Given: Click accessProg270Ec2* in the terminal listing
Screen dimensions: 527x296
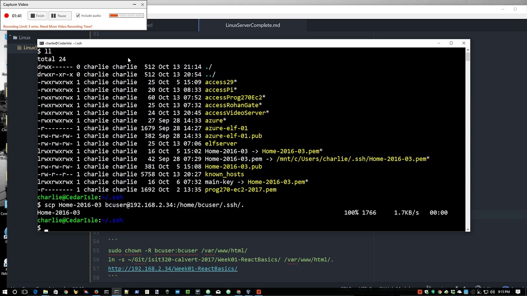Looking at the screenshot, I should [235, 97].
